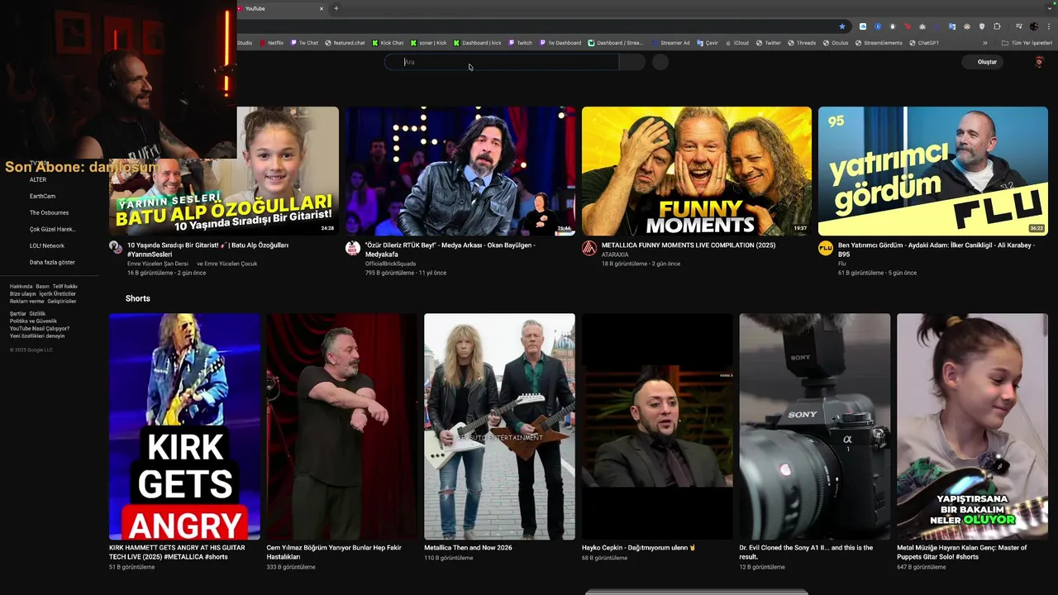Open Hayko Cepkin Dağıtmıyorum ulenn short
This screenshot has height=595, width=1058.
pos(657,426)
